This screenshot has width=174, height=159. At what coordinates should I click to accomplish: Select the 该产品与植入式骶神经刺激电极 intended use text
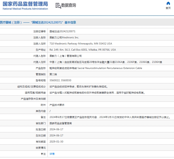[x=97, y=93]
